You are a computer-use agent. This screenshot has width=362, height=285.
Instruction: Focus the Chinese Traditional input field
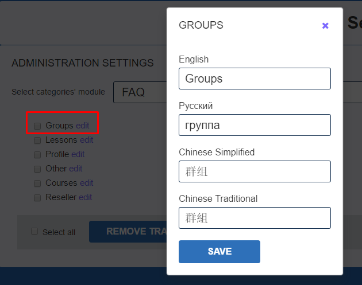point(255,218)
